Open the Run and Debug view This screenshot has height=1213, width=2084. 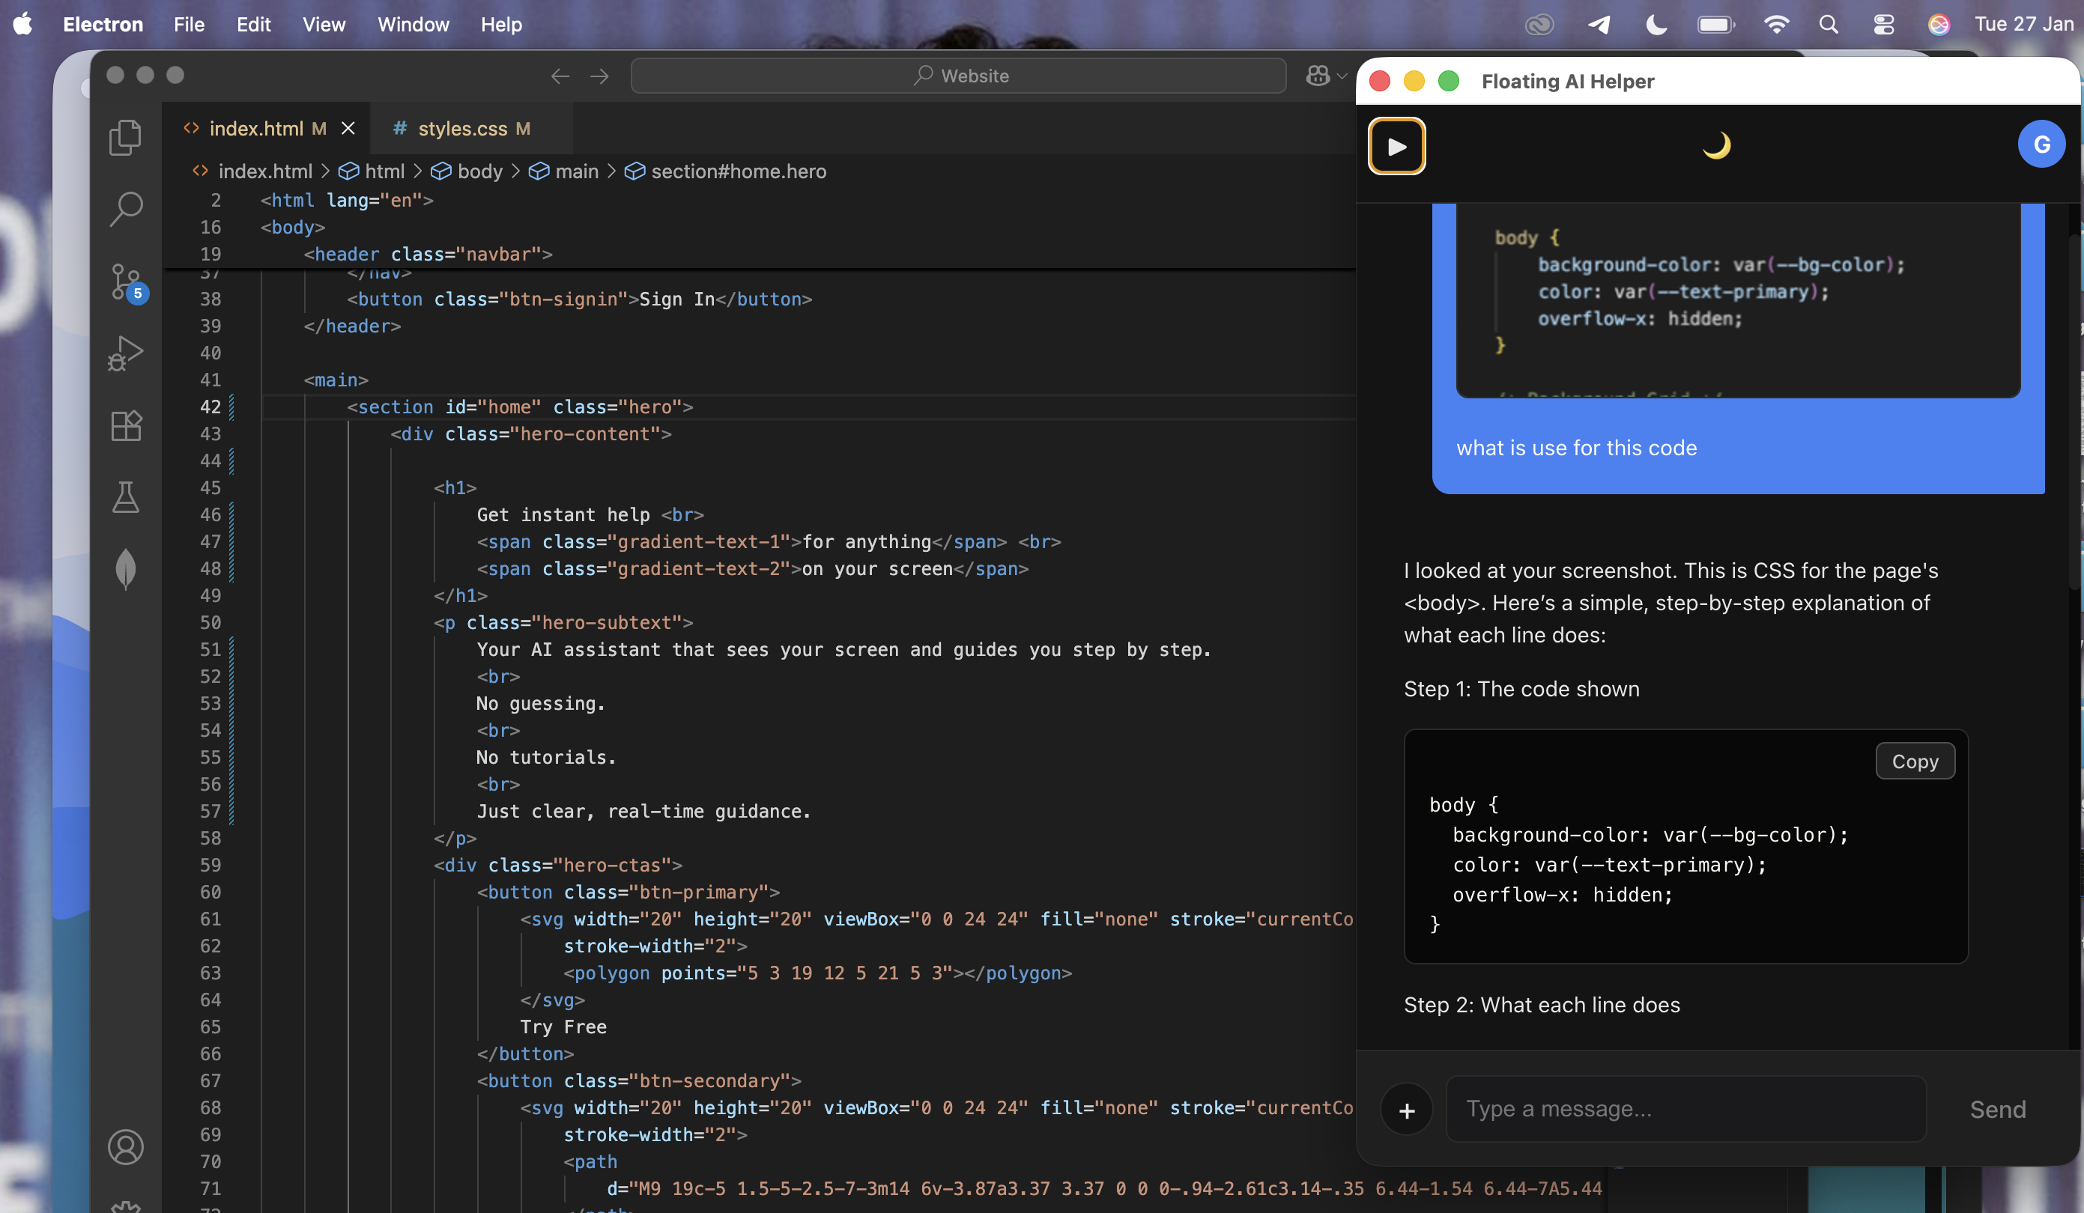(x=126, y=353)
